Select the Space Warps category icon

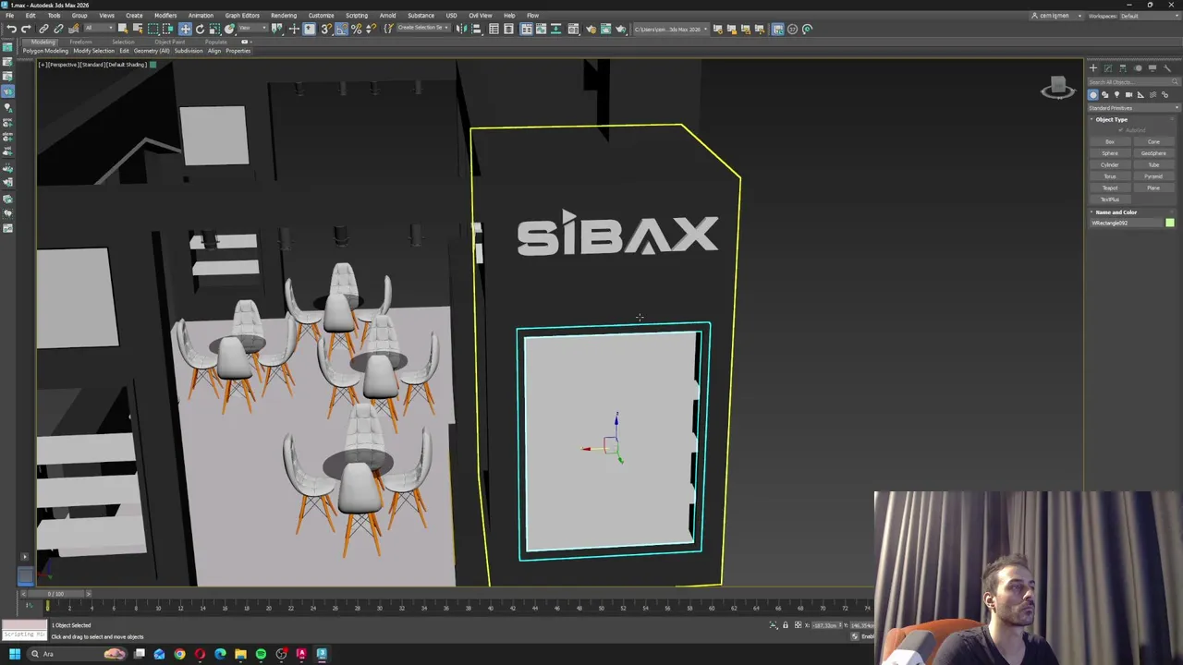[1153, 94]
